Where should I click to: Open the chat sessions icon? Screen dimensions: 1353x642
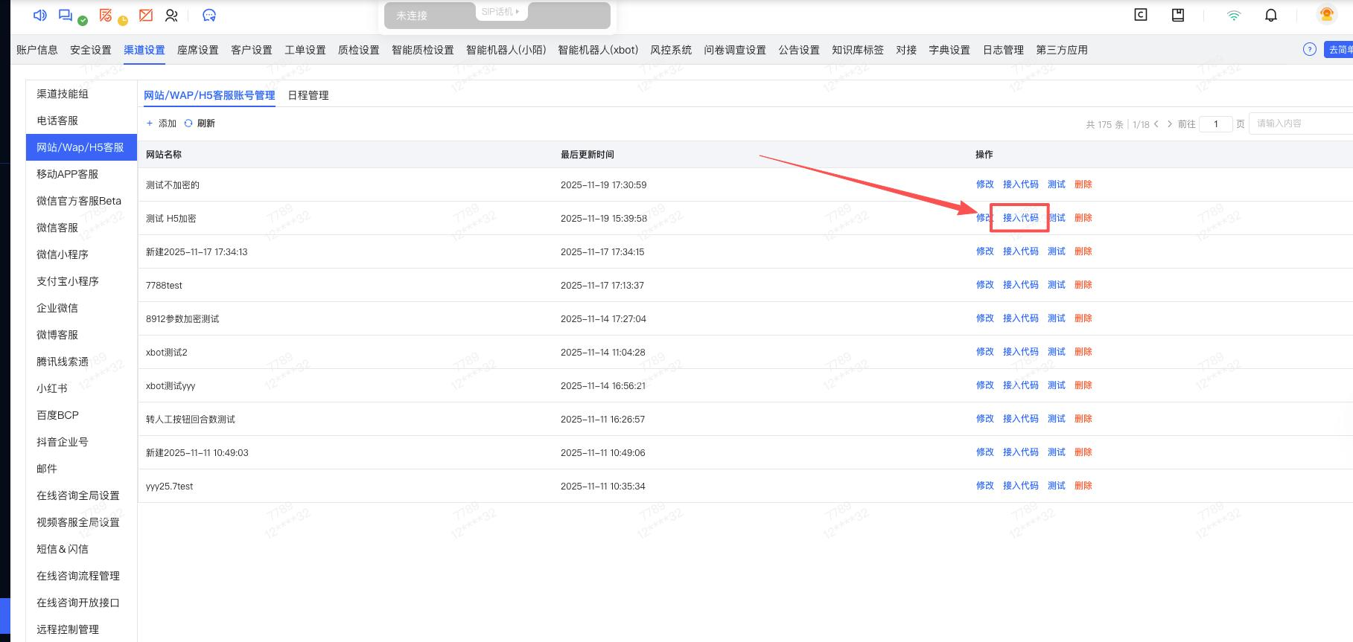click(66, 15)
